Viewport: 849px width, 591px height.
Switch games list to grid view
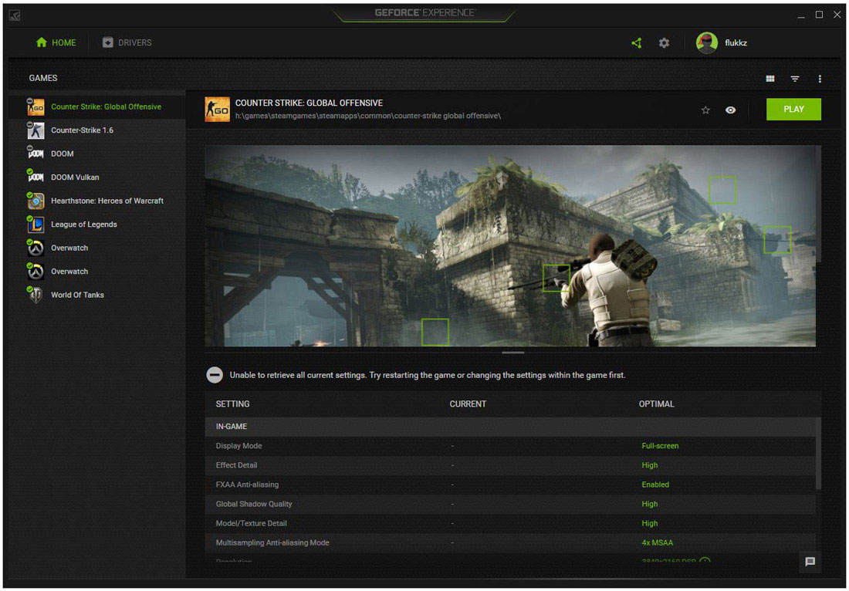coord(770,79)
